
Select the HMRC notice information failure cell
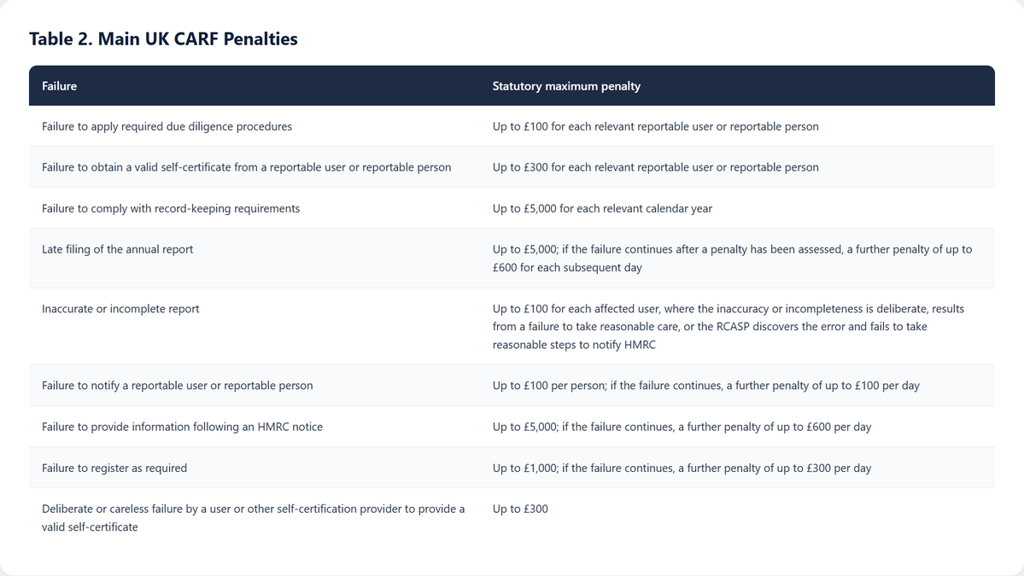tap(182, 427)
